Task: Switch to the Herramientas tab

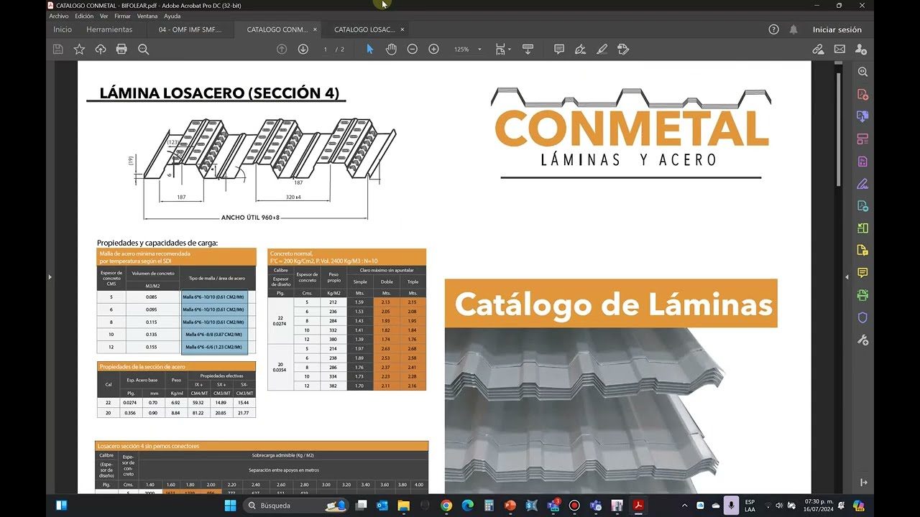Action: (x=109, y=29)
